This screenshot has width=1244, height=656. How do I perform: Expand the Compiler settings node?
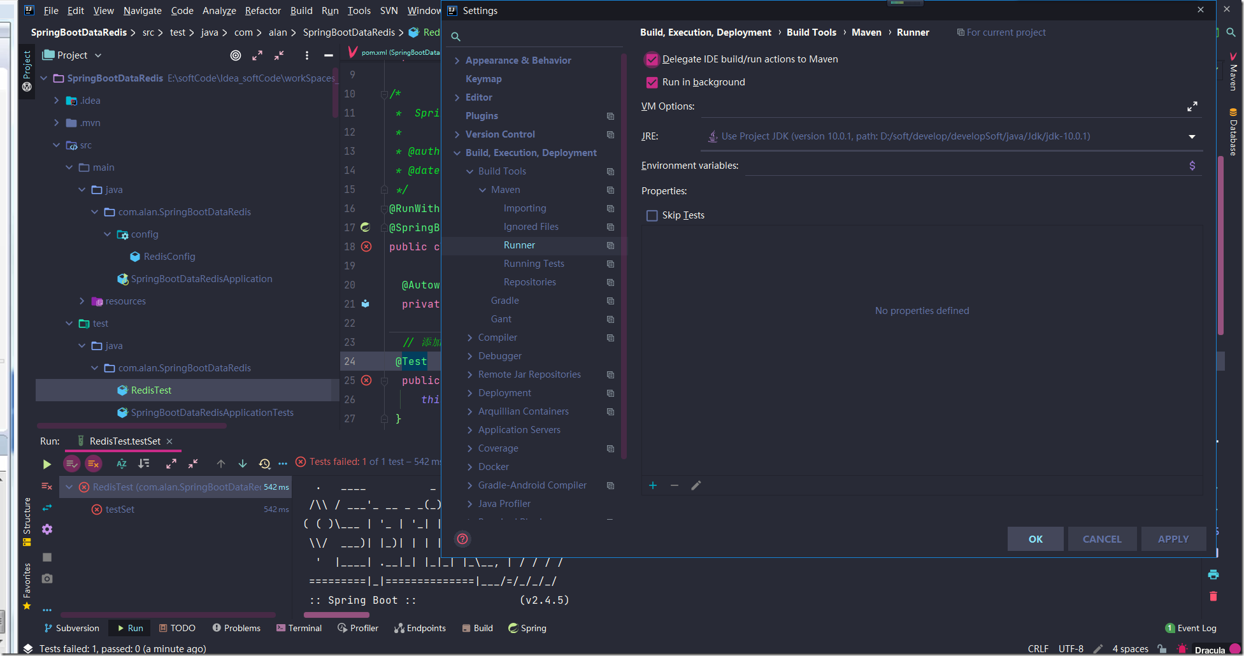(470, 338)
